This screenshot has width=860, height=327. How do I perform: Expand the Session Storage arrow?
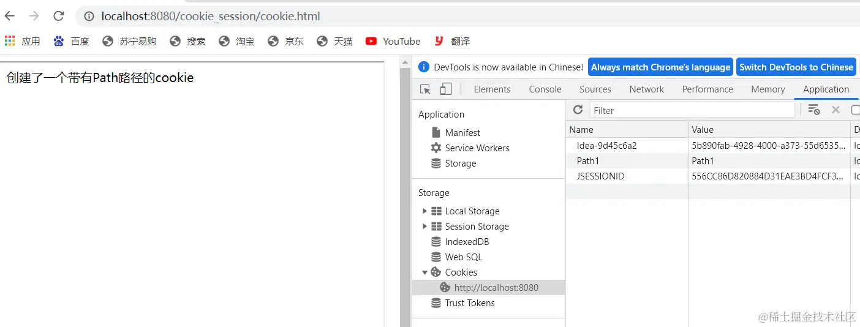[x=424, y=226]
